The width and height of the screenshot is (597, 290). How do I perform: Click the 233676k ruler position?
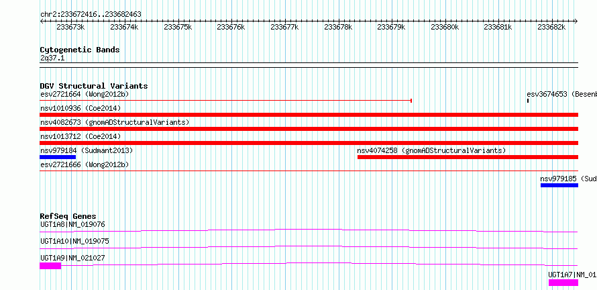pyautogui.click(x=231, y=28)
